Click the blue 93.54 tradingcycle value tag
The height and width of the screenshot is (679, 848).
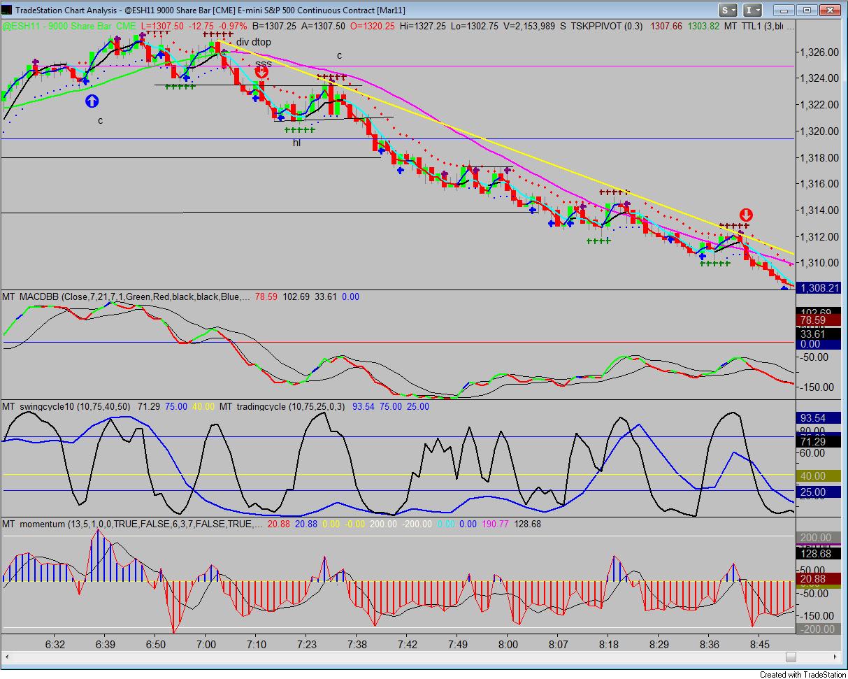pyautogui.click(x=817, y=417)
